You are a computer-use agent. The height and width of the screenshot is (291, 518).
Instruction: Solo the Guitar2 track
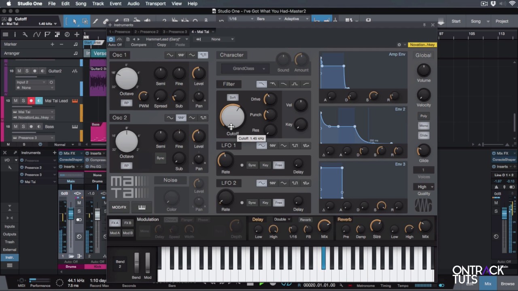pos(27,71)
